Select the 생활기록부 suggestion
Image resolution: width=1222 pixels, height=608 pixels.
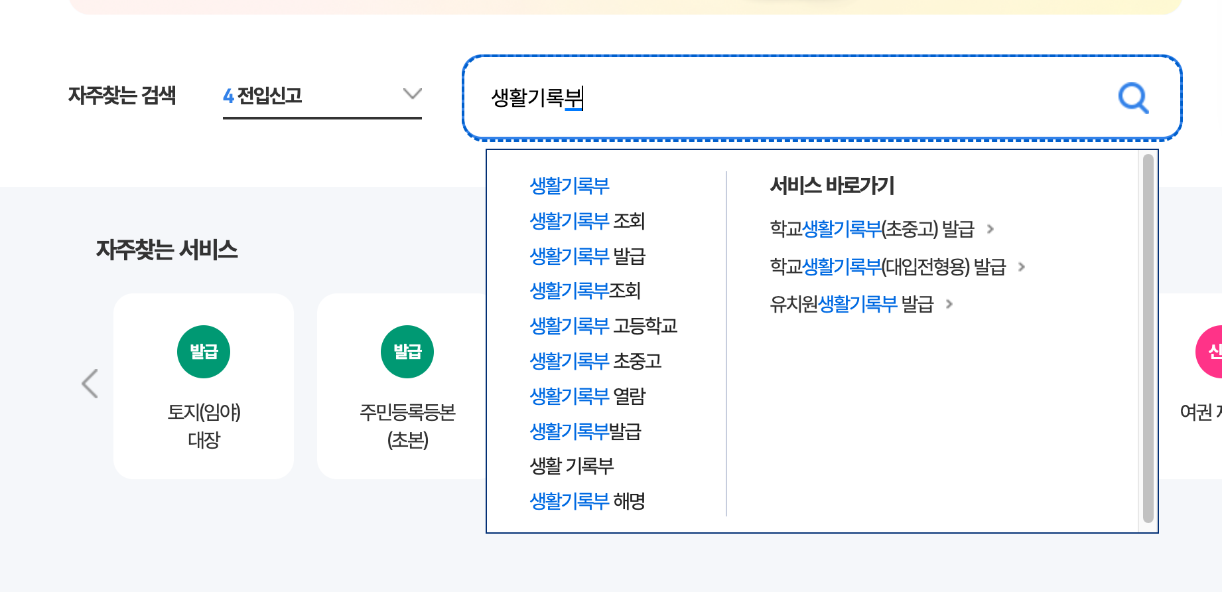coord(569,186)
